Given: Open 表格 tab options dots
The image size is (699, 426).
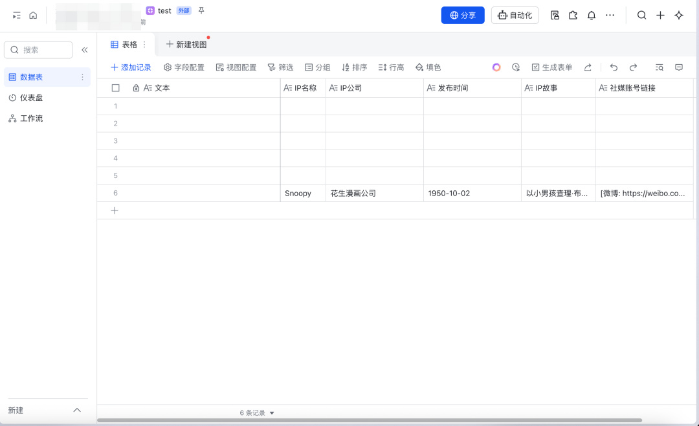Looking at the screenshot, I should (x=144, y=45).
